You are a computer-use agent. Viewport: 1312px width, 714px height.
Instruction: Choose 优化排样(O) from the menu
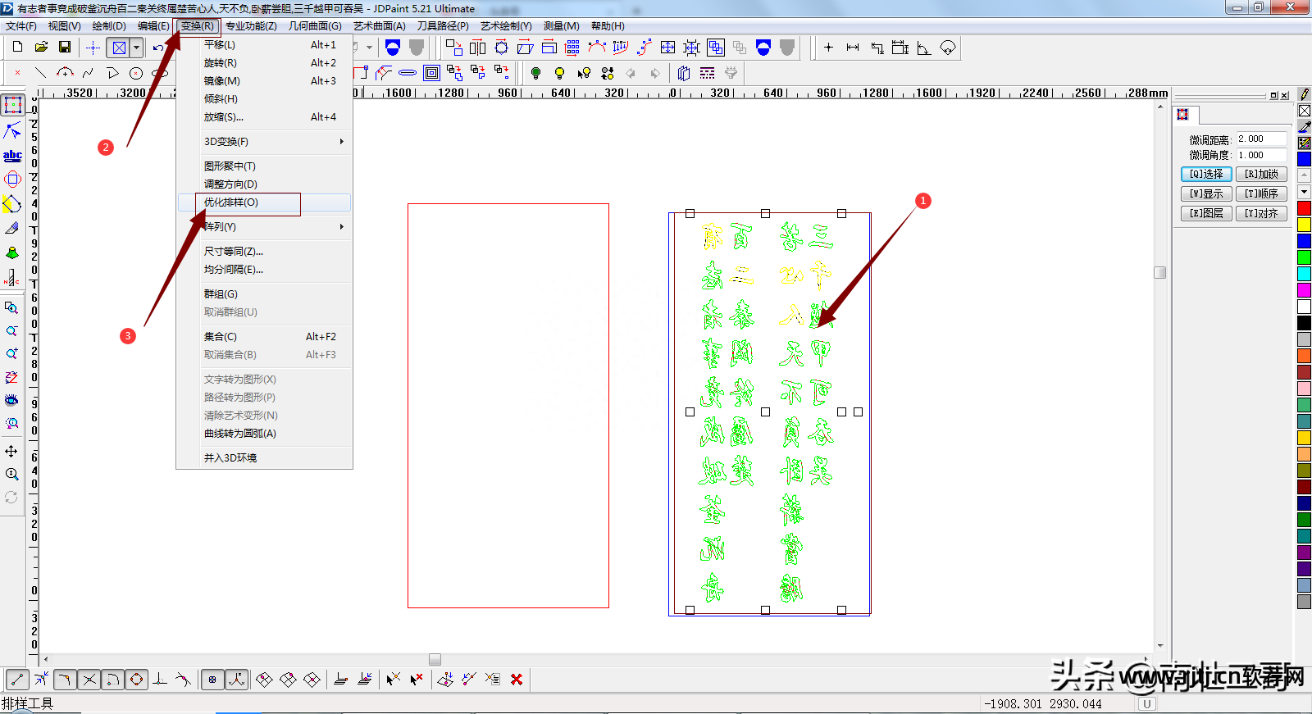tap(231, 202)
